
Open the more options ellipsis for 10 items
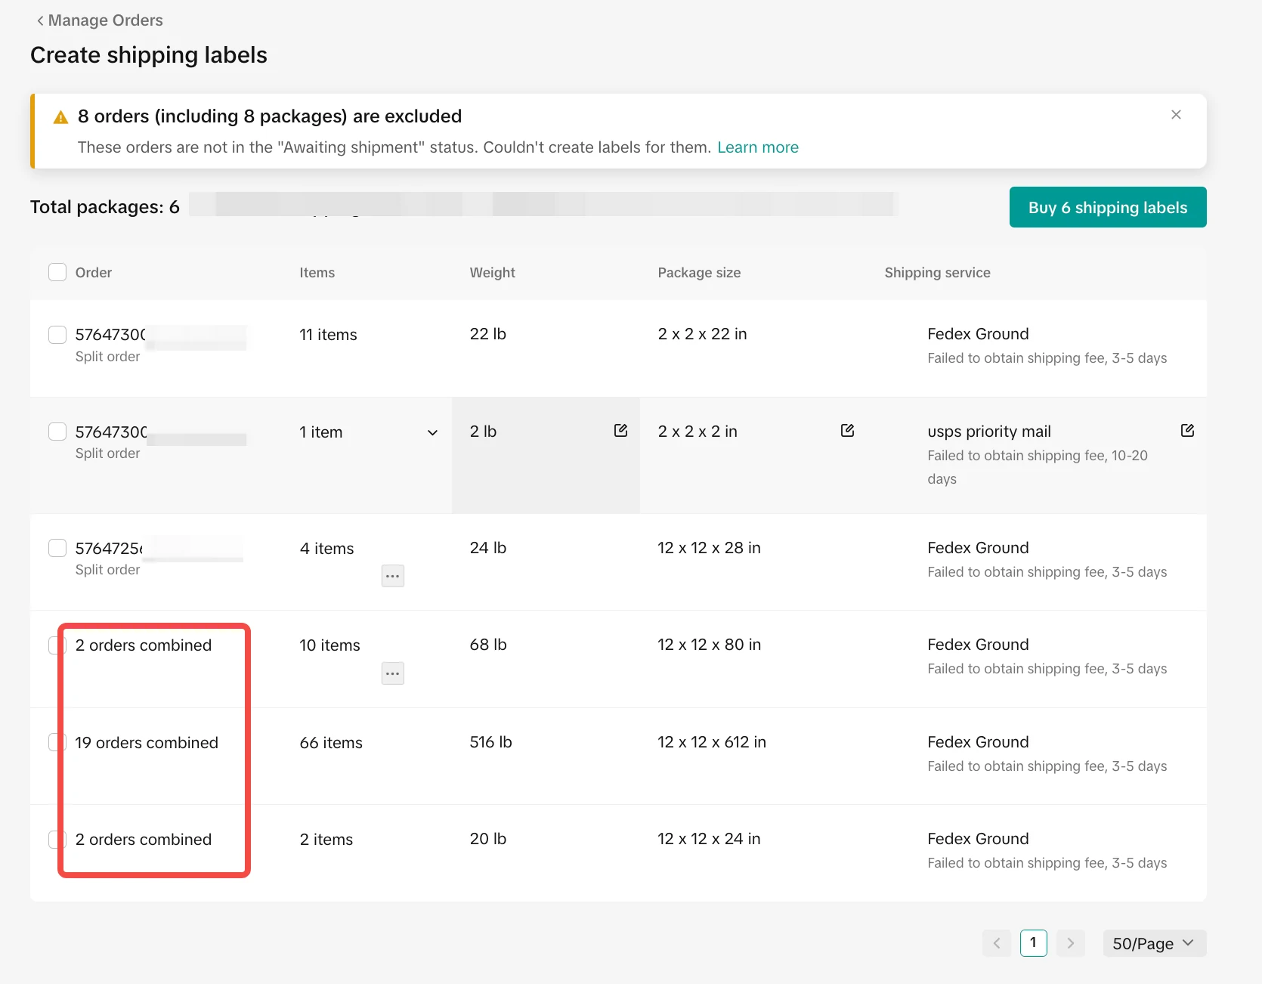pyautogui.click(x=392, y=673)
